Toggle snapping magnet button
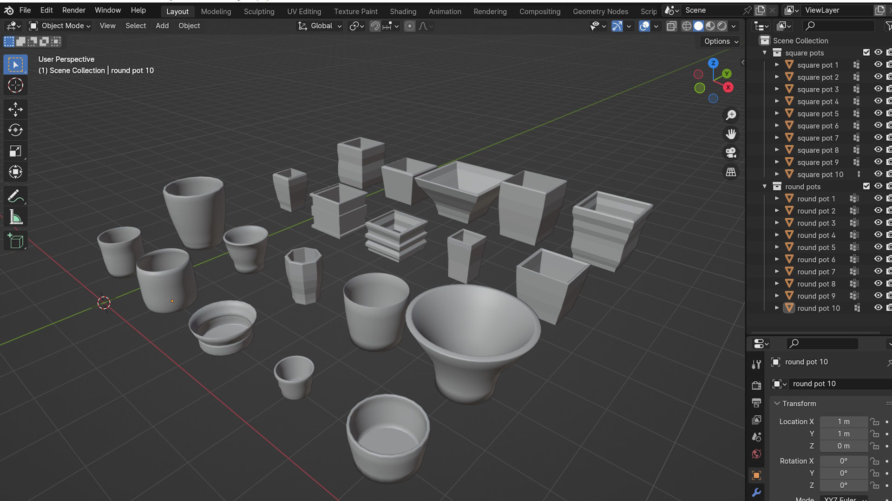Viewport: 892px width, 501px height. pos(375,26)
